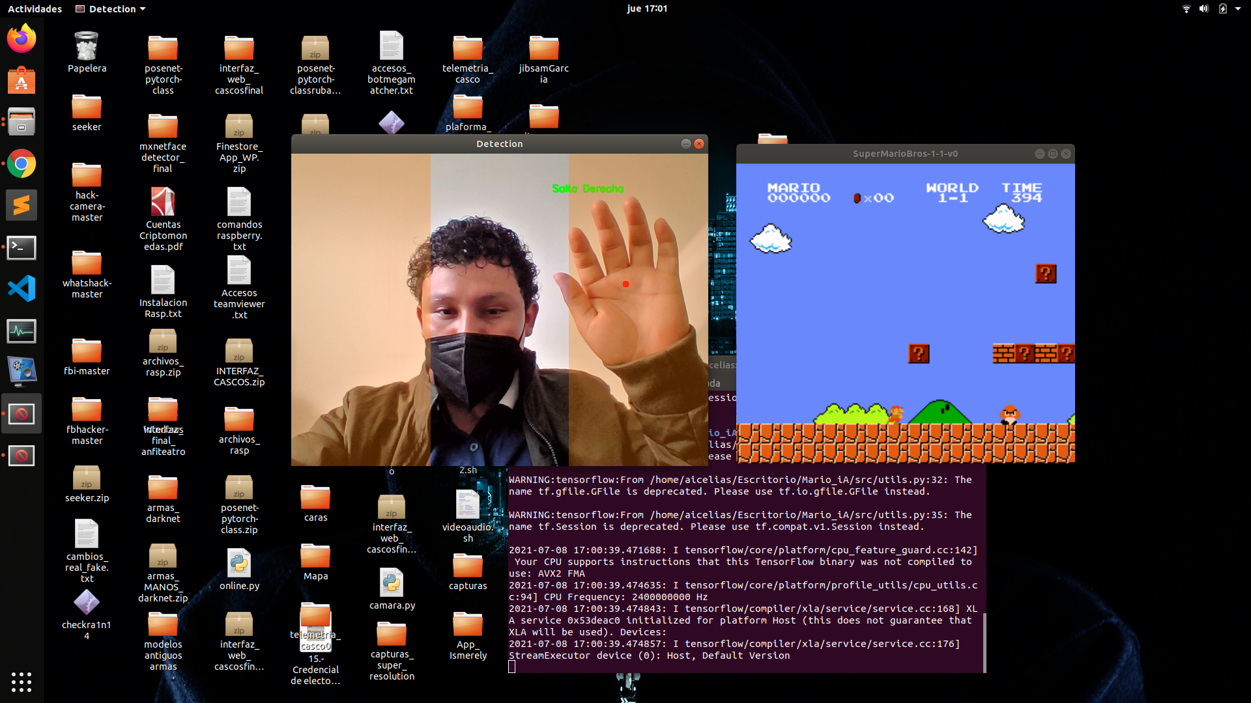Open Ubuntu Software dock icon
The width and height of the screenshot is (1251, 703).
point(22,81)
